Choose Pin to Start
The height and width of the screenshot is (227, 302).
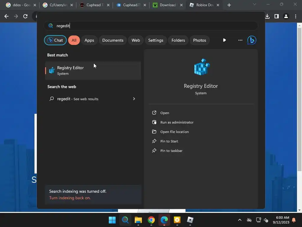tap(169, 141)
